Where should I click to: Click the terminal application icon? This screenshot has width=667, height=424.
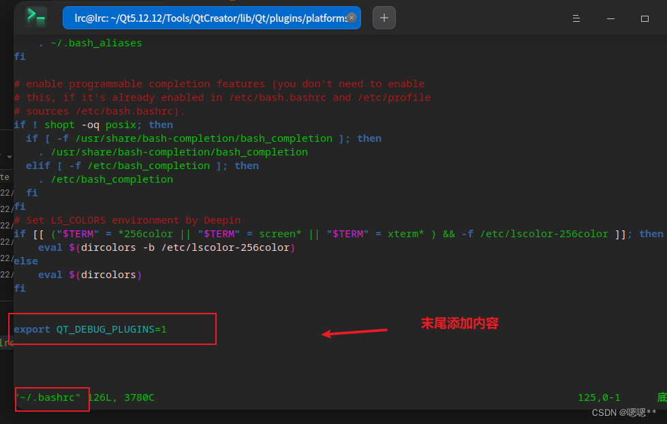[x=36, y=18]
